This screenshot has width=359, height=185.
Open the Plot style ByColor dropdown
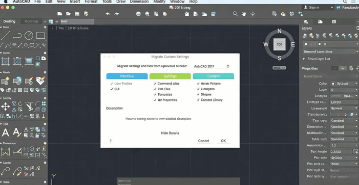point(344,157)
